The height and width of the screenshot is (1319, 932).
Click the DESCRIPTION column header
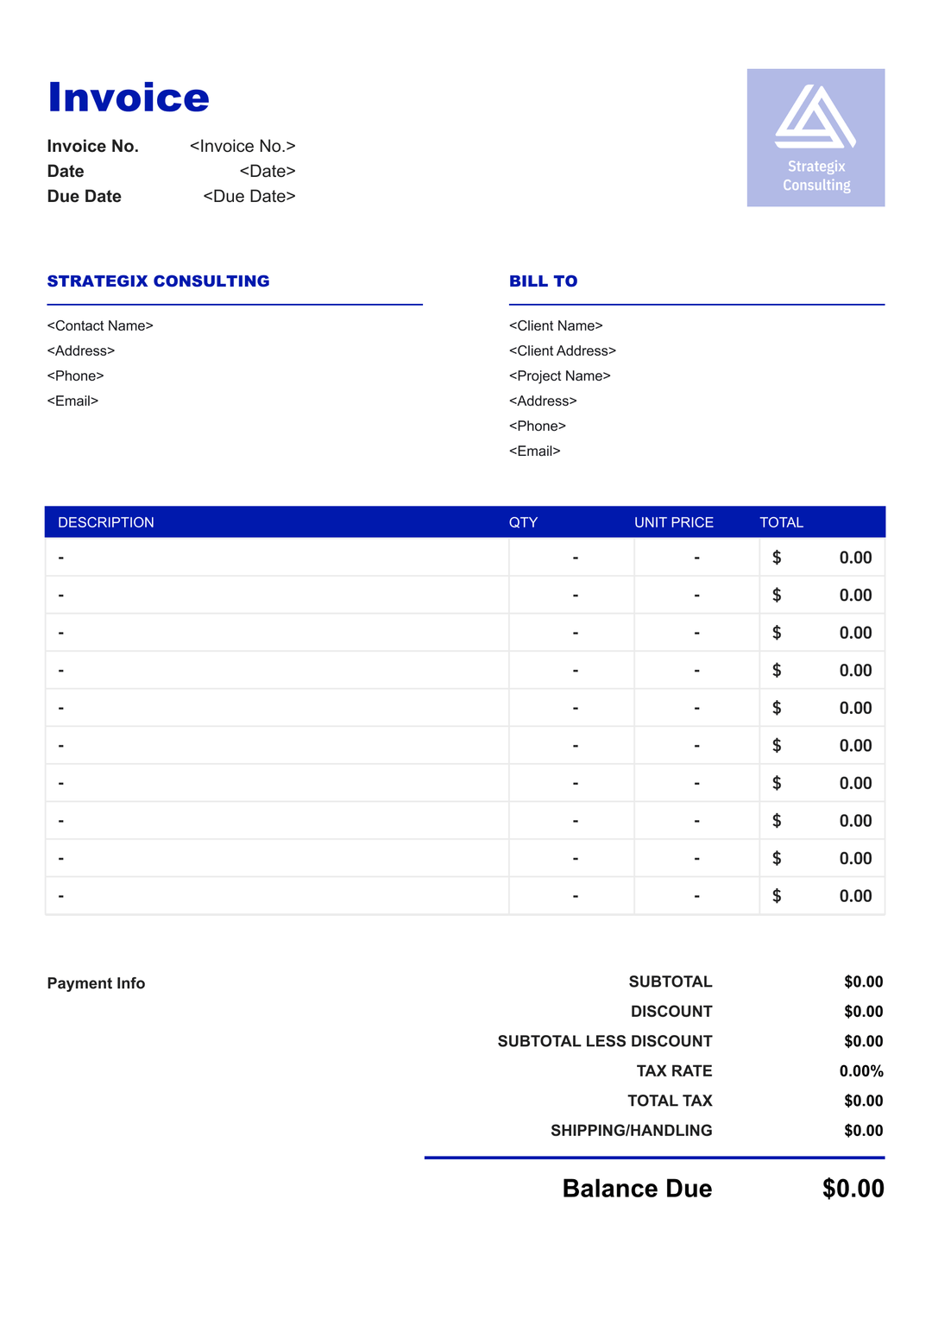coord(106,523)
